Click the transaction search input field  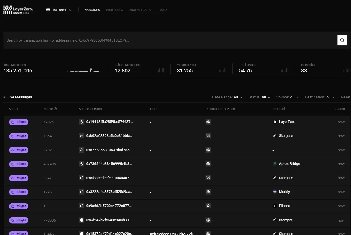[143, 40]
